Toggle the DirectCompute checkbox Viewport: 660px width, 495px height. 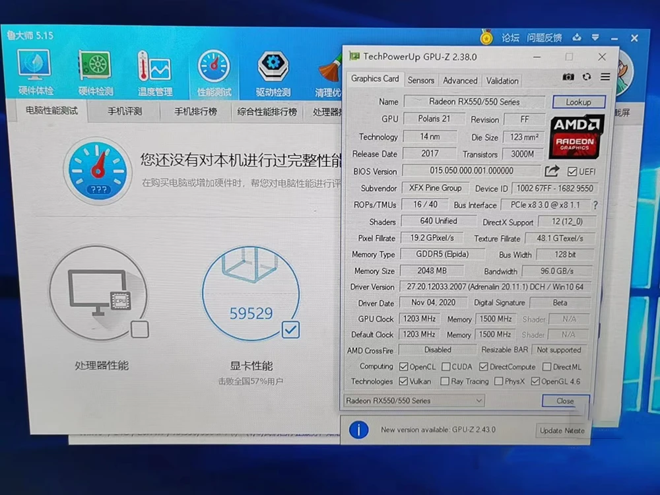click(x=484, y=366)
